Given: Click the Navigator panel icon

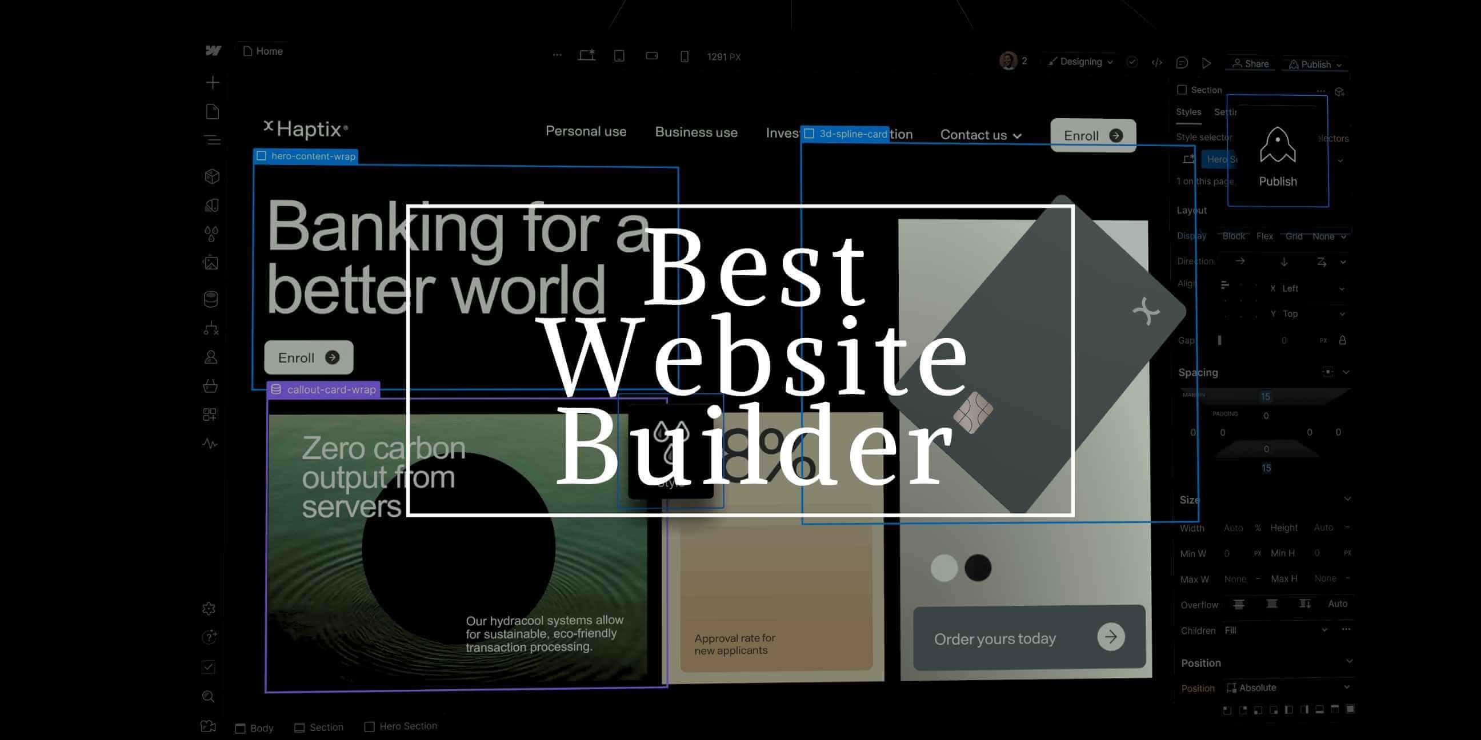Looking at the screenshot, I should click(213, 140).
